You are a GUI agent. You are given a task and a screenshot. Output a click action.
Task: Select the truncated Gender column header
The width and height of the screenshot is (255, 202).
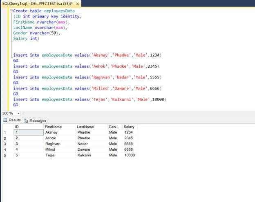[x=114, y=127]
